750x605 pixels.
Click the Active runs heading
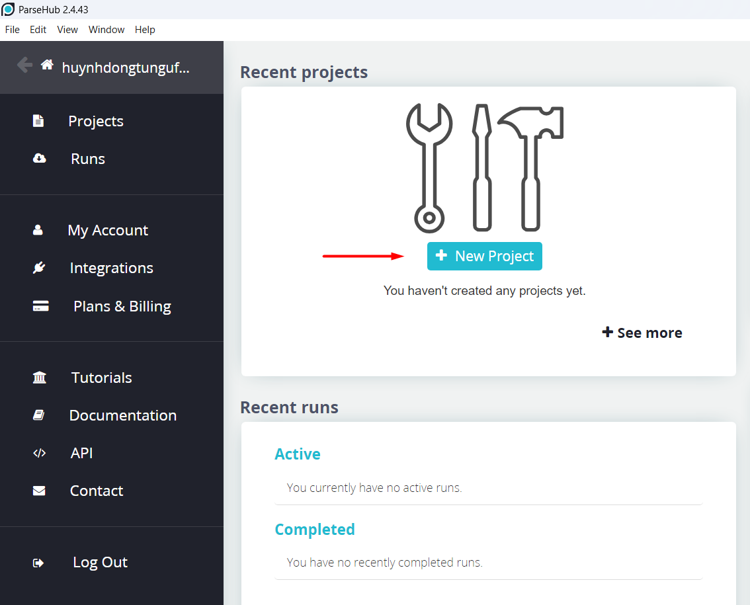coord(298,454)
